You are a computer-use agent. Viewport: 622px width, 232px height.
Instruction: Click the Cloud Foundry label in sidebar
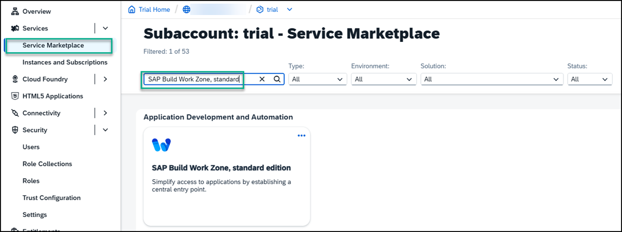[x=45, y=79]
